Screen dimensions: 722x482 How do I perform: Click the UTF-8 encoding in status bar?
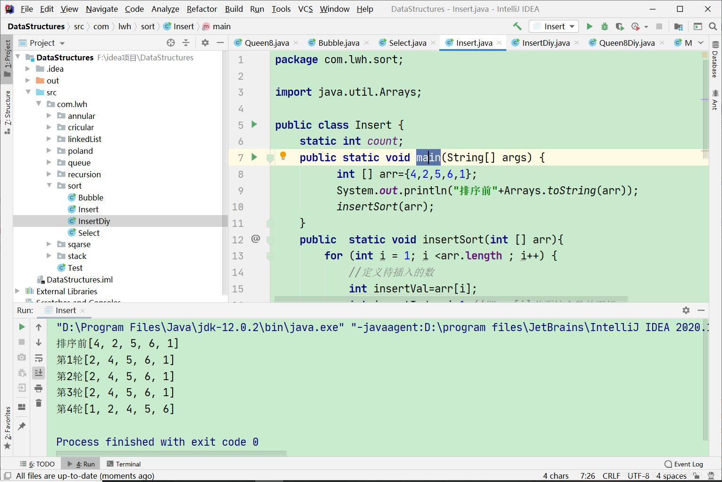pyautogui.click(x=638, y=476)
